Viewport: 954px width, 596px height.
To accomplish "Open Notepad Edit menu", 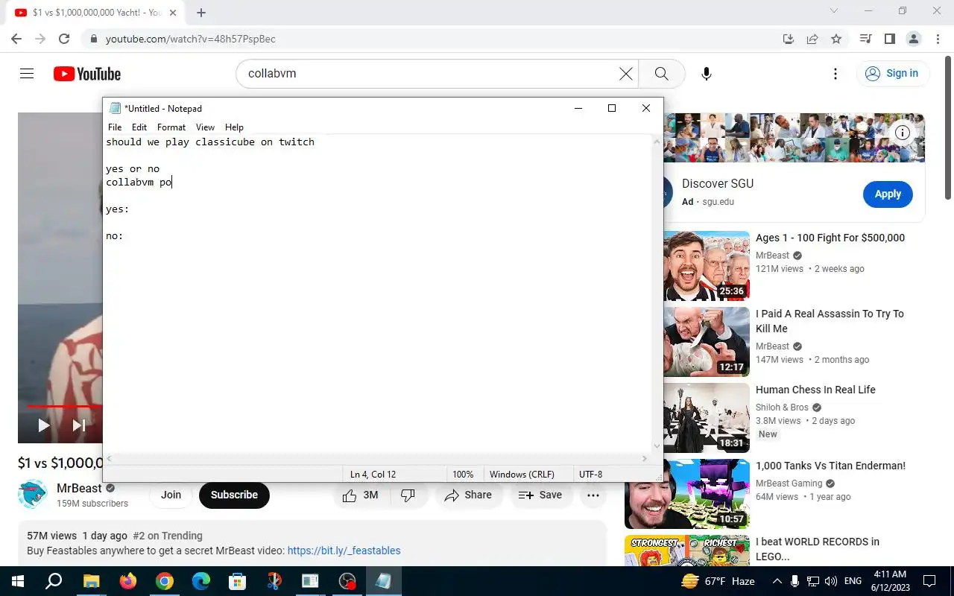I will pos(139,127).
